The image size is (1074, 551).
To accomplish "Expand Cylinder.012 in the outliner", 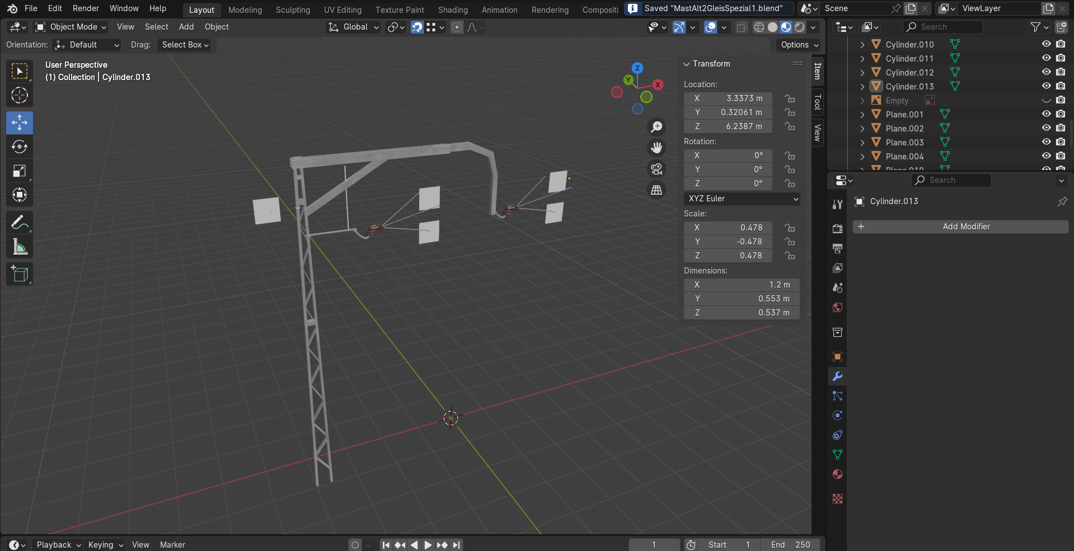I will 862,73.
